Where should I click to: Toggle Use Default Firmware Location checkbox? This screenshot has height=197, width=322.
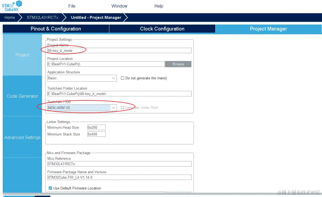[x=50, y=188]
